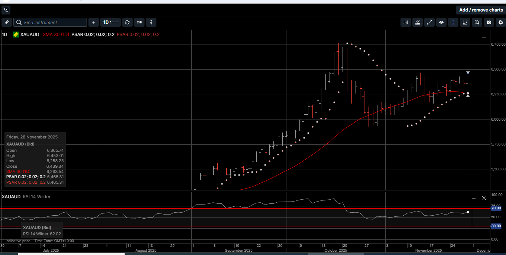Click the zoom-in magnifier icon

click(477, 22)
